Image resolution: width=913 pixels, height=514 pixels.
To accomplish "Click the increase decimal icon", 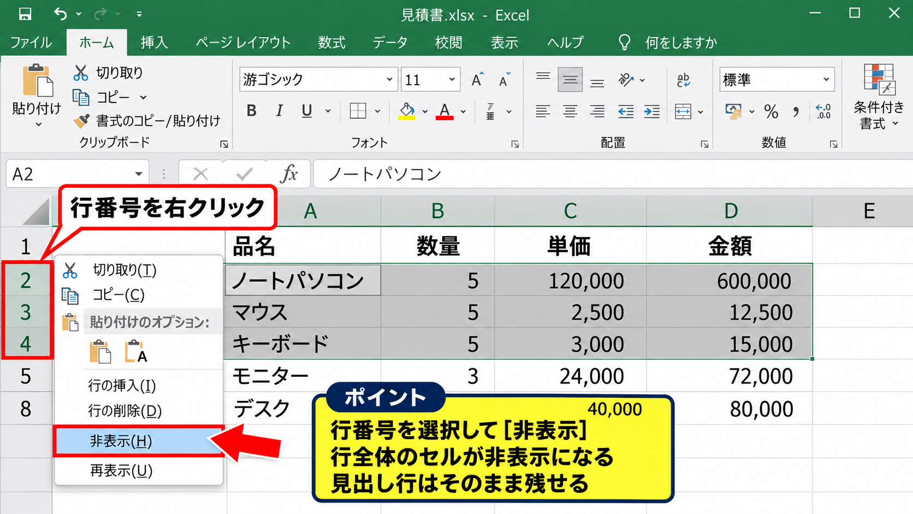I will (823, 111).
